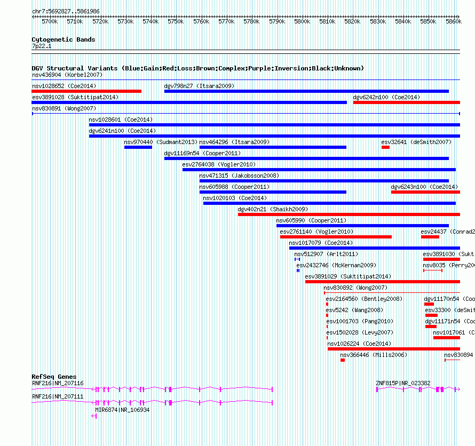
Task: Click the nsv366446 (Mills2006) red bar
Action: (x=343, y=360)
